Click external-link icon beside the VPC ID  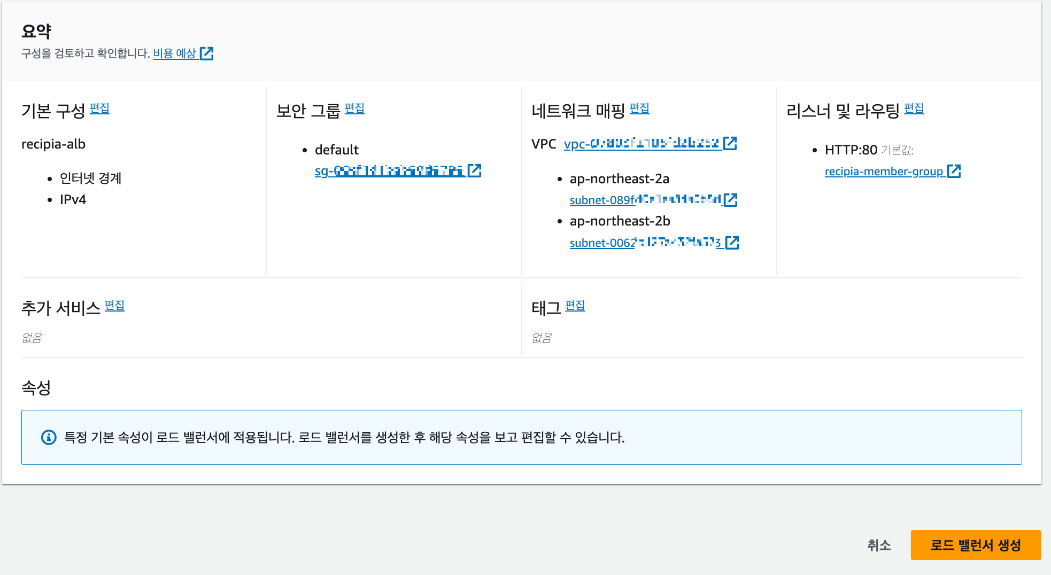tap(730, 143)
